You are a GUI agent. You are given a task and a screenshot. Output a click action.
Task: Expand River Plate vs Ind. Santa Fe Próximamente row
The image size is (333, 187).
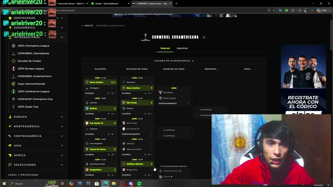coord(137,134)
